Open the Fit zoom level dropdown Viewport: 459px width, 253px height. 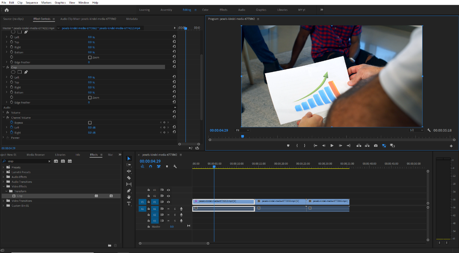coord(242,130)
